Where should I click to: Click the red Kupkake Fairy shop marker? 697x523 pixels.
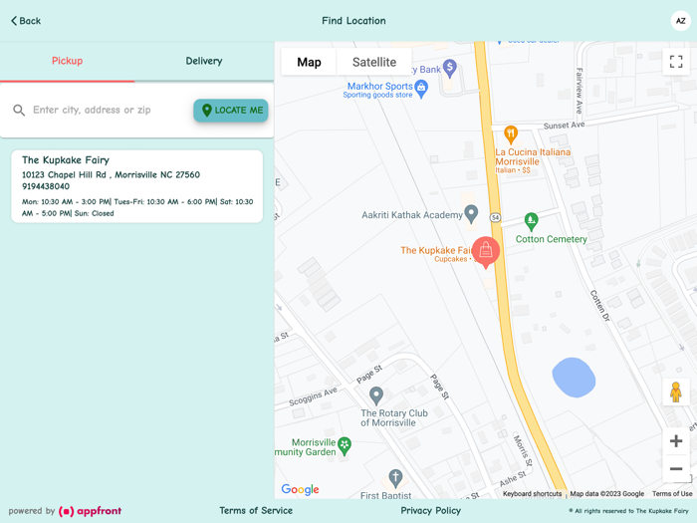coord(486,252)
